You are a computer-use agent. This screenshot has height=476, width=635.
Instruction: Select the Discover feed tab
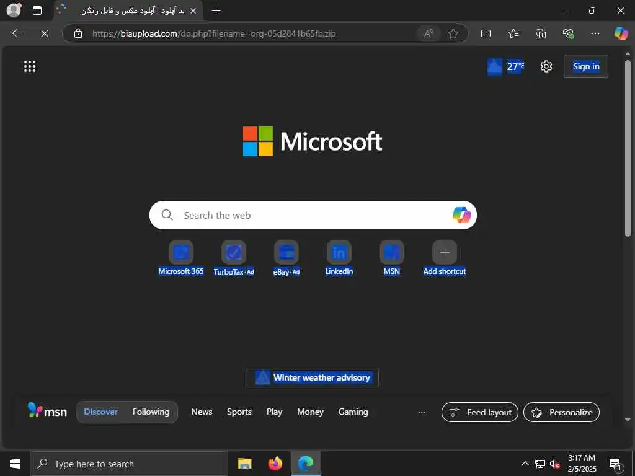[100, 412]
